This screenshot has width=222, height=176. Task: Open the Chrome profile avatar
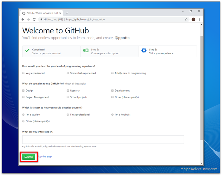coord(193,19)
